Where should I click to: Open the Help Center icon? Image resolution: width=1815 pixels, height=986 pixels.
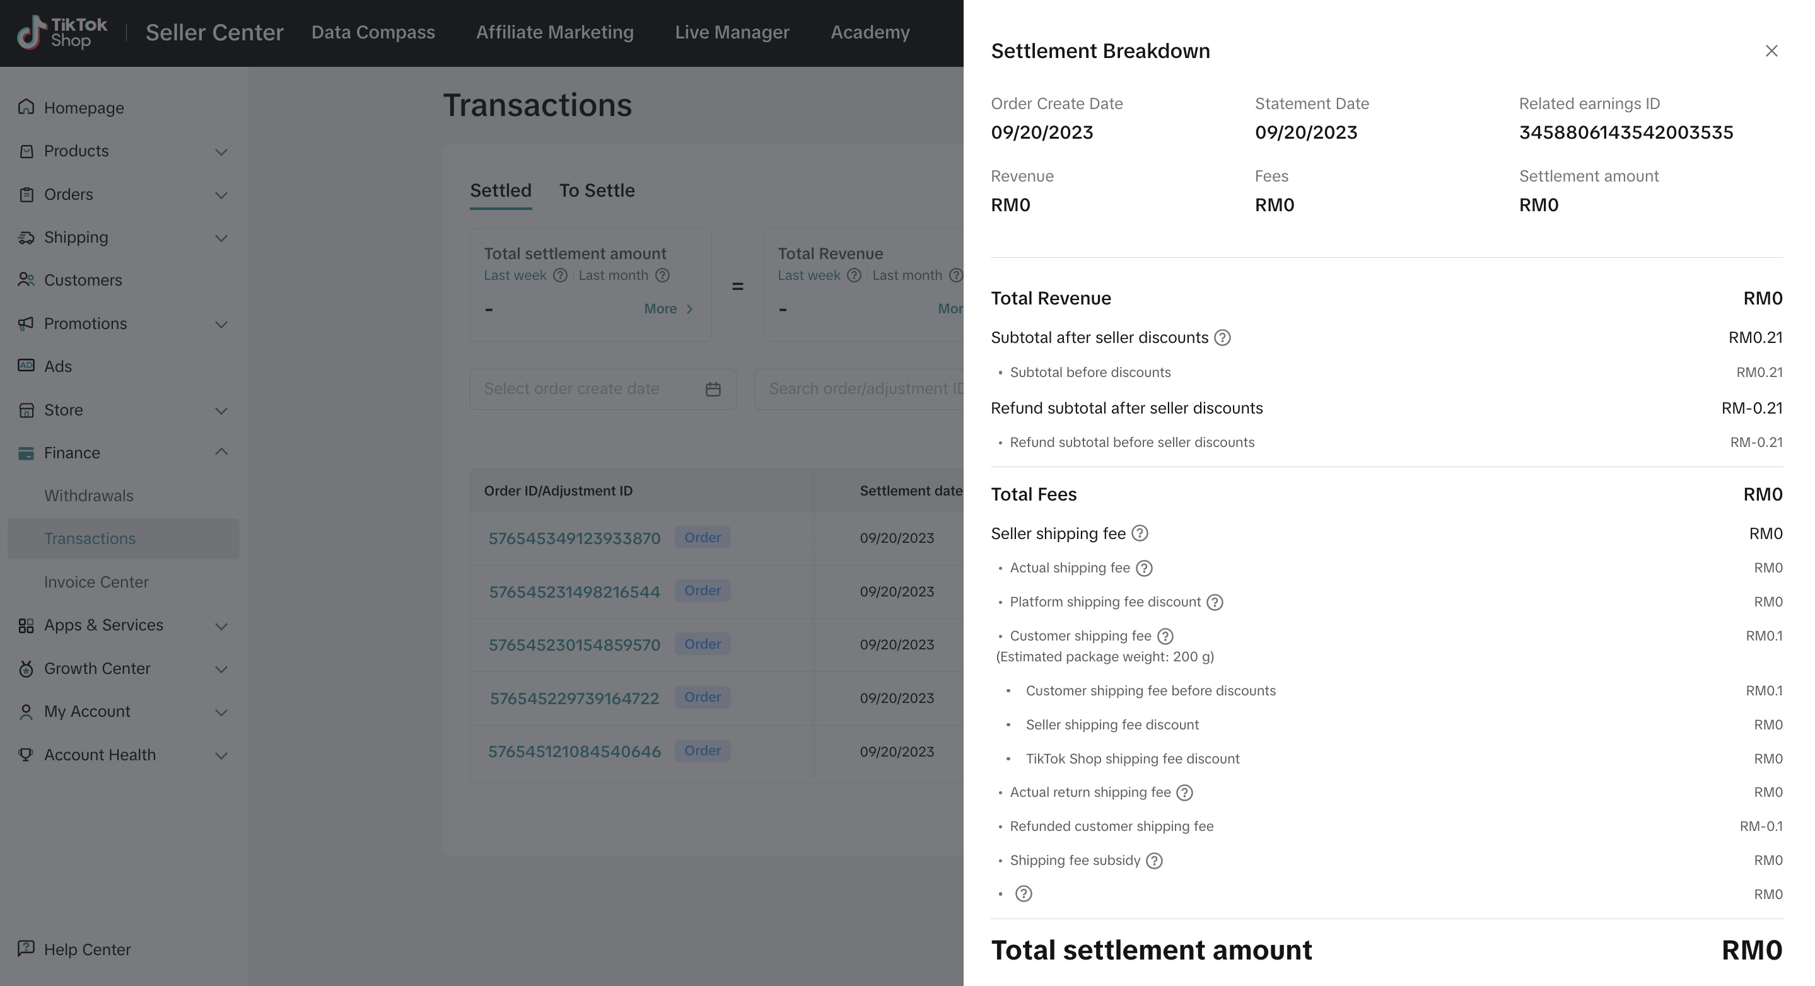click(x=26, y=949)
